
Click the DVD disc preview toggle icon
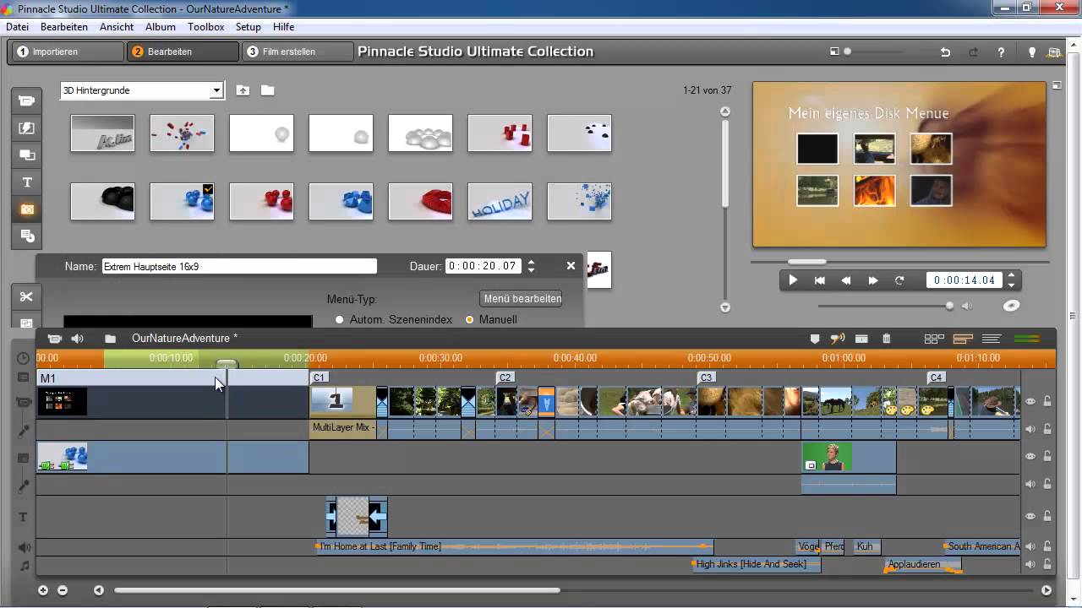1011,306
